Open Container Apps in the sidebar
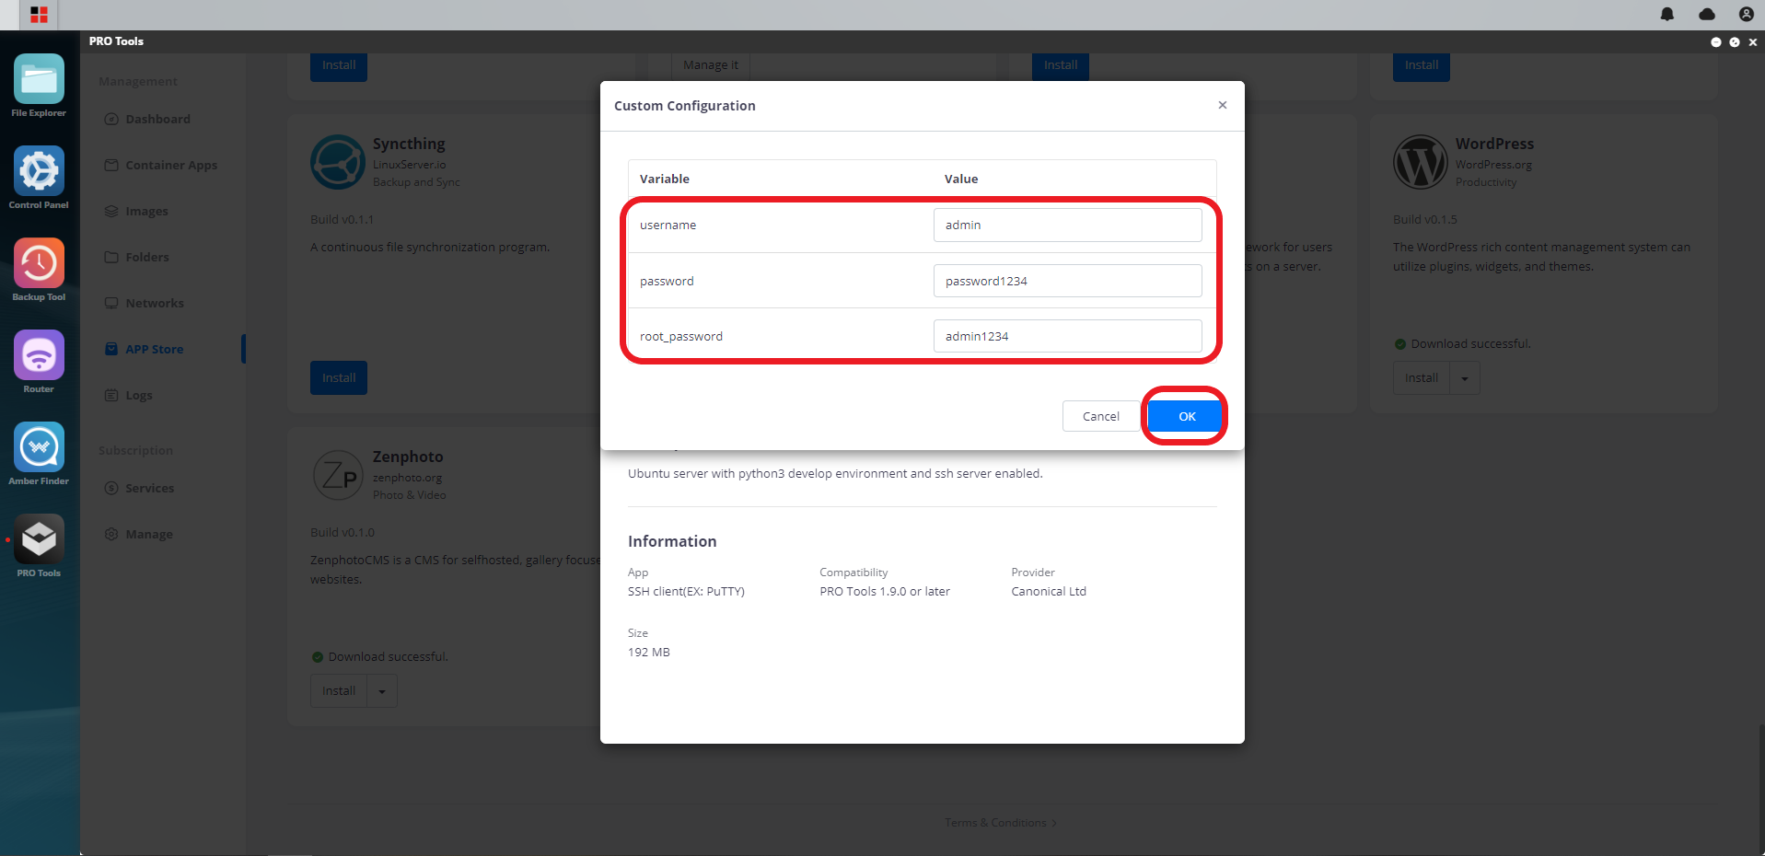Screen dimensions: 1765x856 tap(171, 165)
